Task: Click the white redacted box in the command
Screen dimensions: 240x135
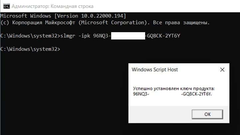Action: 128,36
